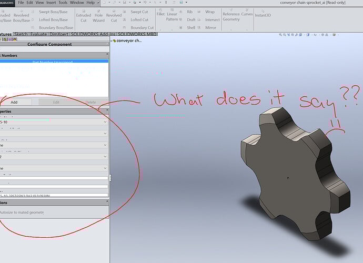
Task: Select the Wrap tool
Action: pyautogui.click(x=207, y=12)
